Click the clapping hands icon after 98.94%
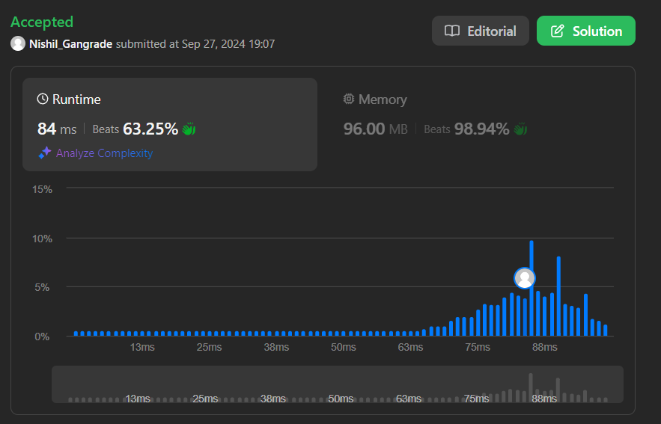The height and width of the screenshot is (424, 661). (520, 129)
